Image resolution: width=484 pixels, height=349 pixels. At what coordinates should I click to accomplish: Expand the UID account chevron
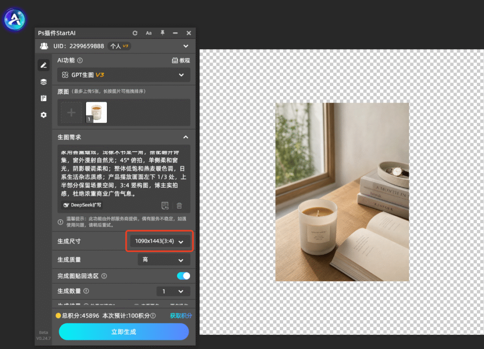point(185,46)
